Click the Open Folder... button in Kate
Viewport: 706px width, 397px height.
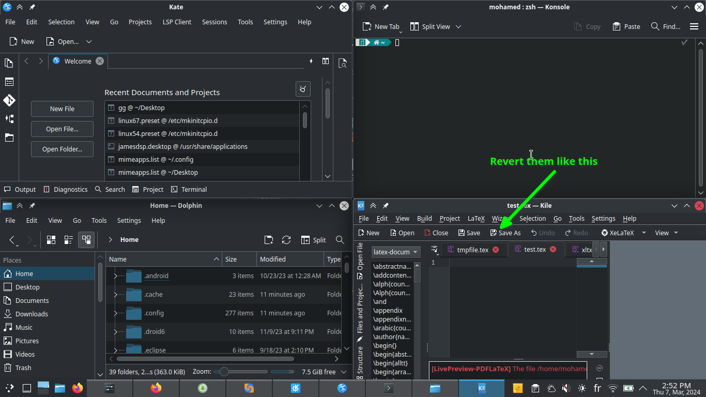pyautogui.click(x=62, y=149)
